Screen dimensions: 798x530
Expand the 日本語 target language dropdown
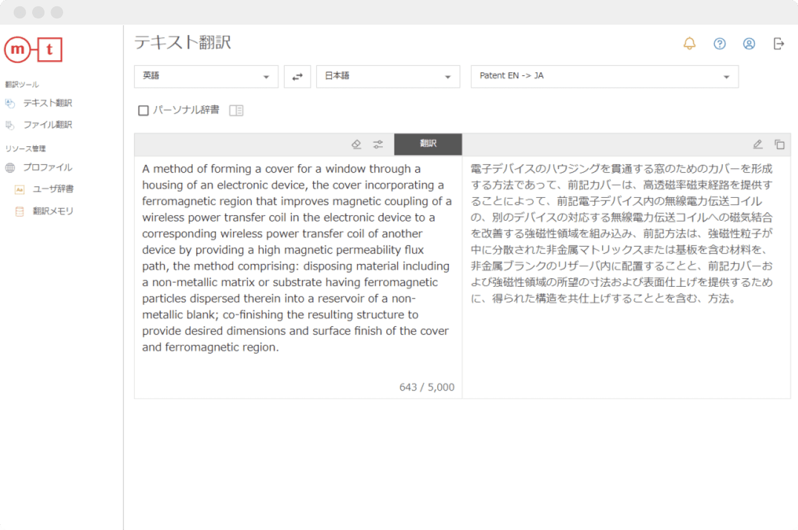click(388, 77)
